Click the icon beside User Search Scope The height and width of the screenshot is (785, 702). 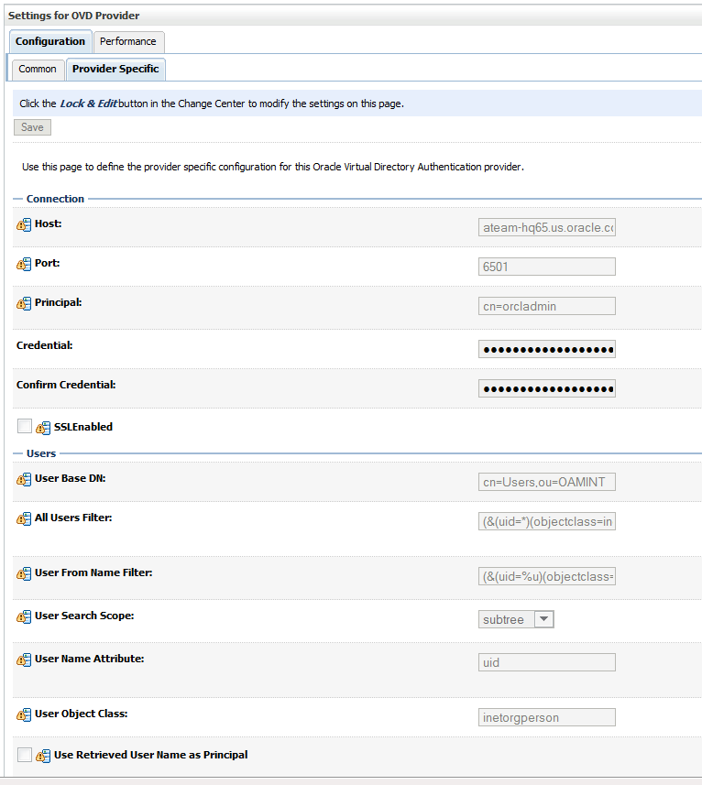[x=24, y=616]
